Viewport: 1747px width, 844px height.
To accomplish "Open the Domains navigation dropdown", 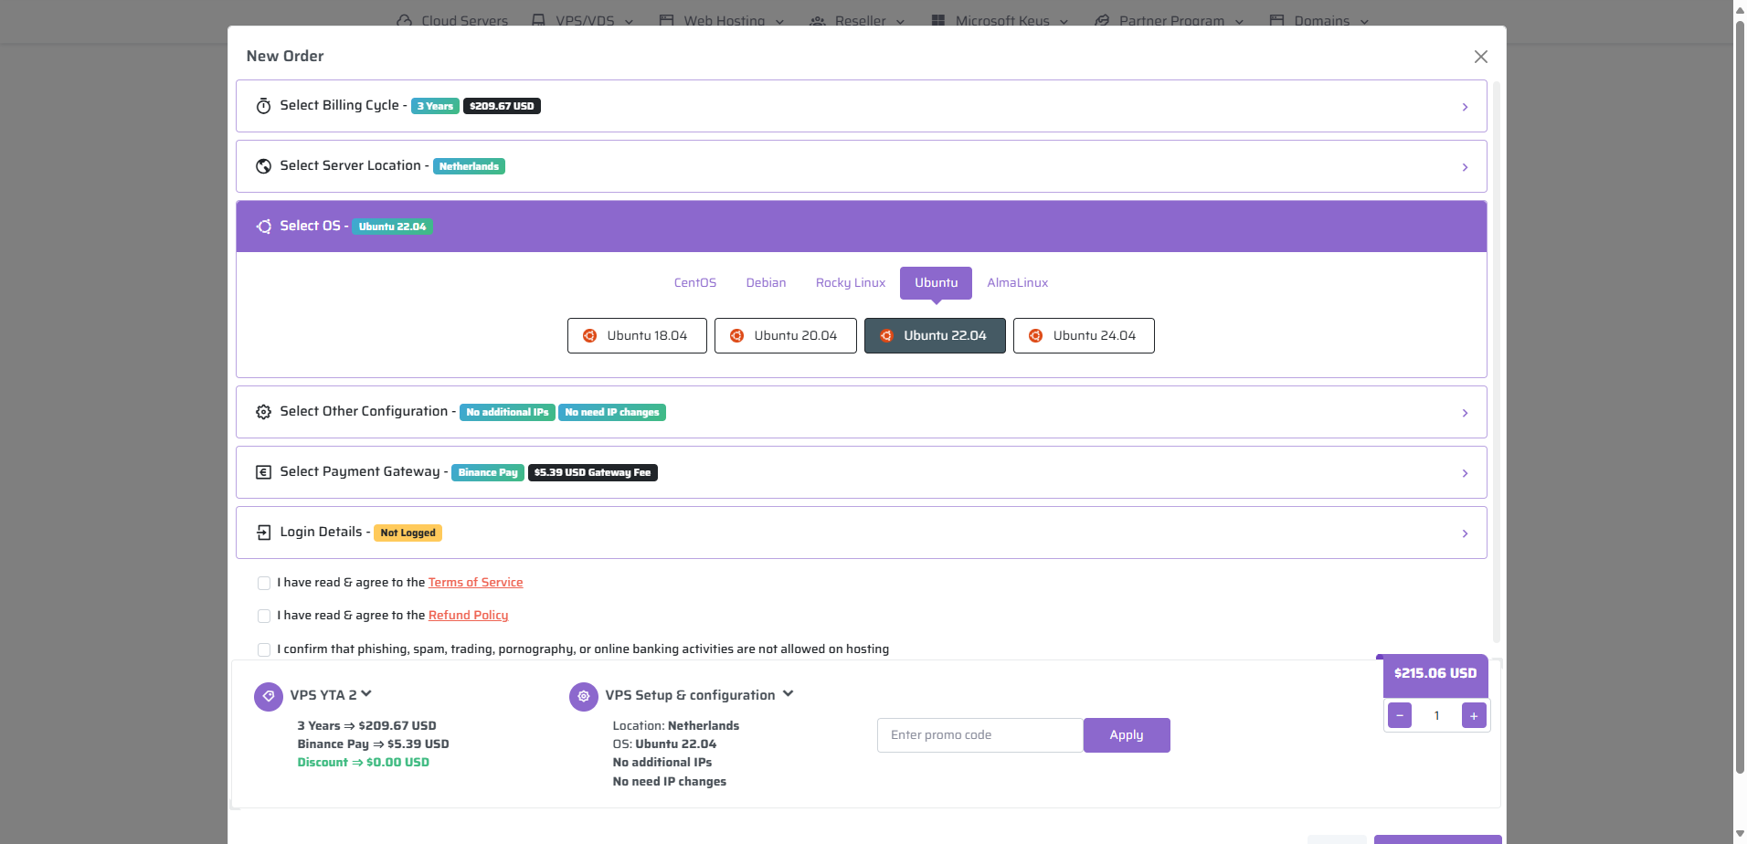I will pyautogui.click(x=1365, y=21).
